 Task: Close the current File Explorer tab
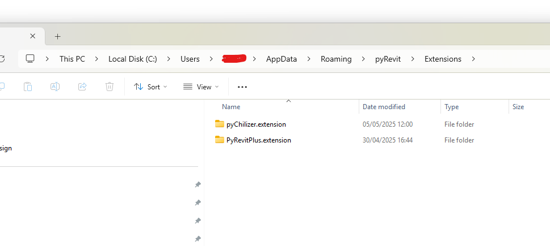click(x=33, y=36)
